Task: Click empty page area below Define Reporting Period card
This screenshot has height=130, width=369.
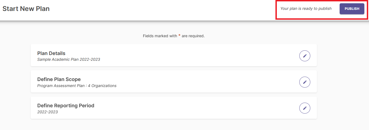Action: click(174, 124)
